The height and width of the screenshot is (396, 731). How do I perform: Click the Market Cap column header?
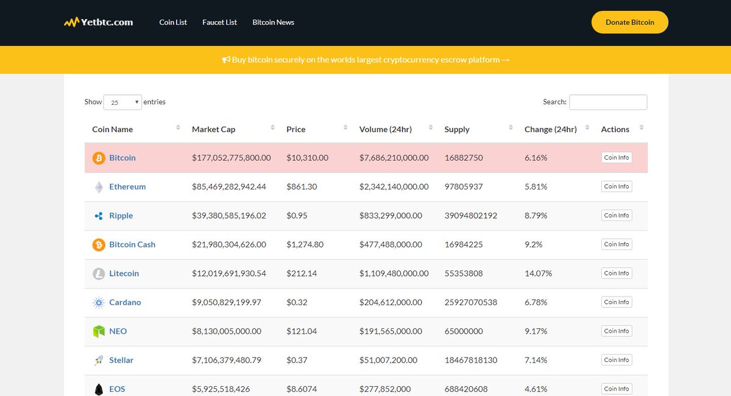214,129
